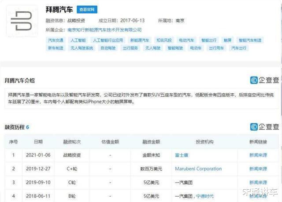The height and width of the screenshot is (202, 282).
Task: Click the 成立日期 2017-06-13 text
Action: (122, 21)
